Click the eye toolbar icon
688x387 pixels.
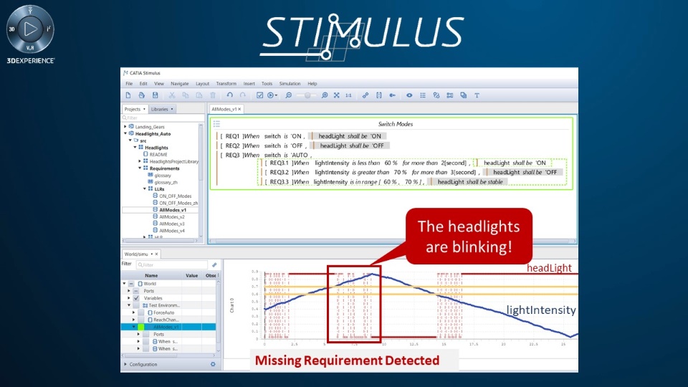pyautogui.click(x=409, y=95)
